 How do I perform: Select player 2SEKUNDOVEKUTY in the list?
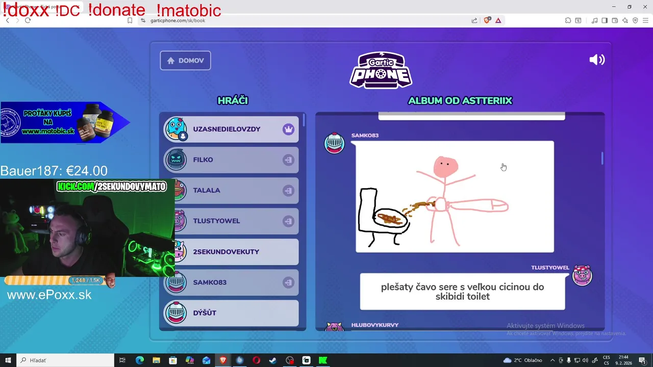point(231,251)
